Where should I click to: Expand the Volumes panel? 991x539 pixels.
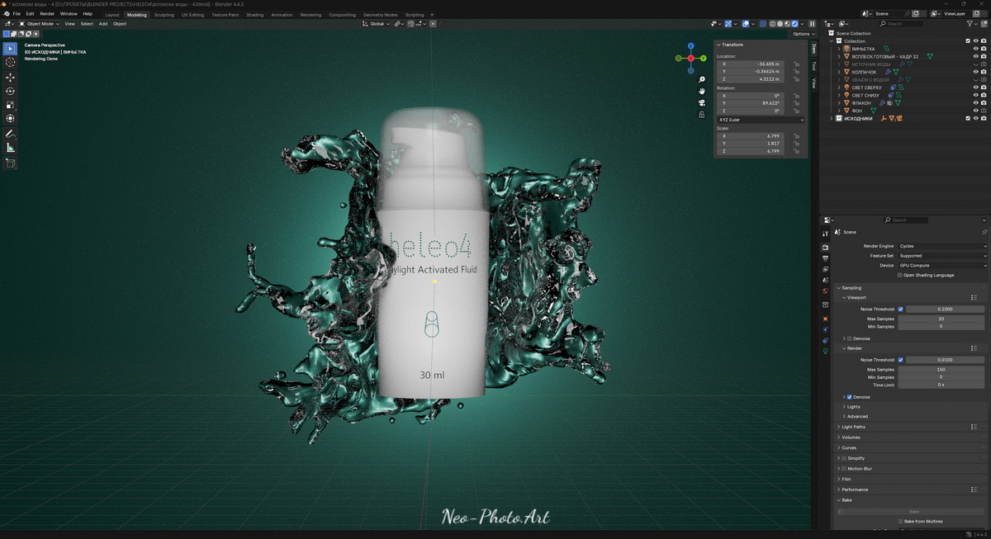click(x=851, y=437)
